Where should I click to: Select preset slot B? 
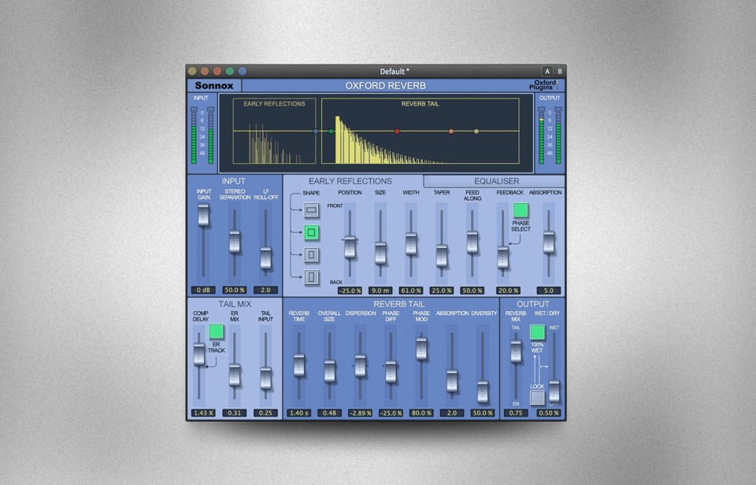click(x=559, y=71)
